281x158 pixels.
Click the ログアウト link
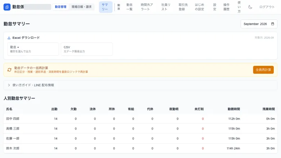[x=267, y=7]
